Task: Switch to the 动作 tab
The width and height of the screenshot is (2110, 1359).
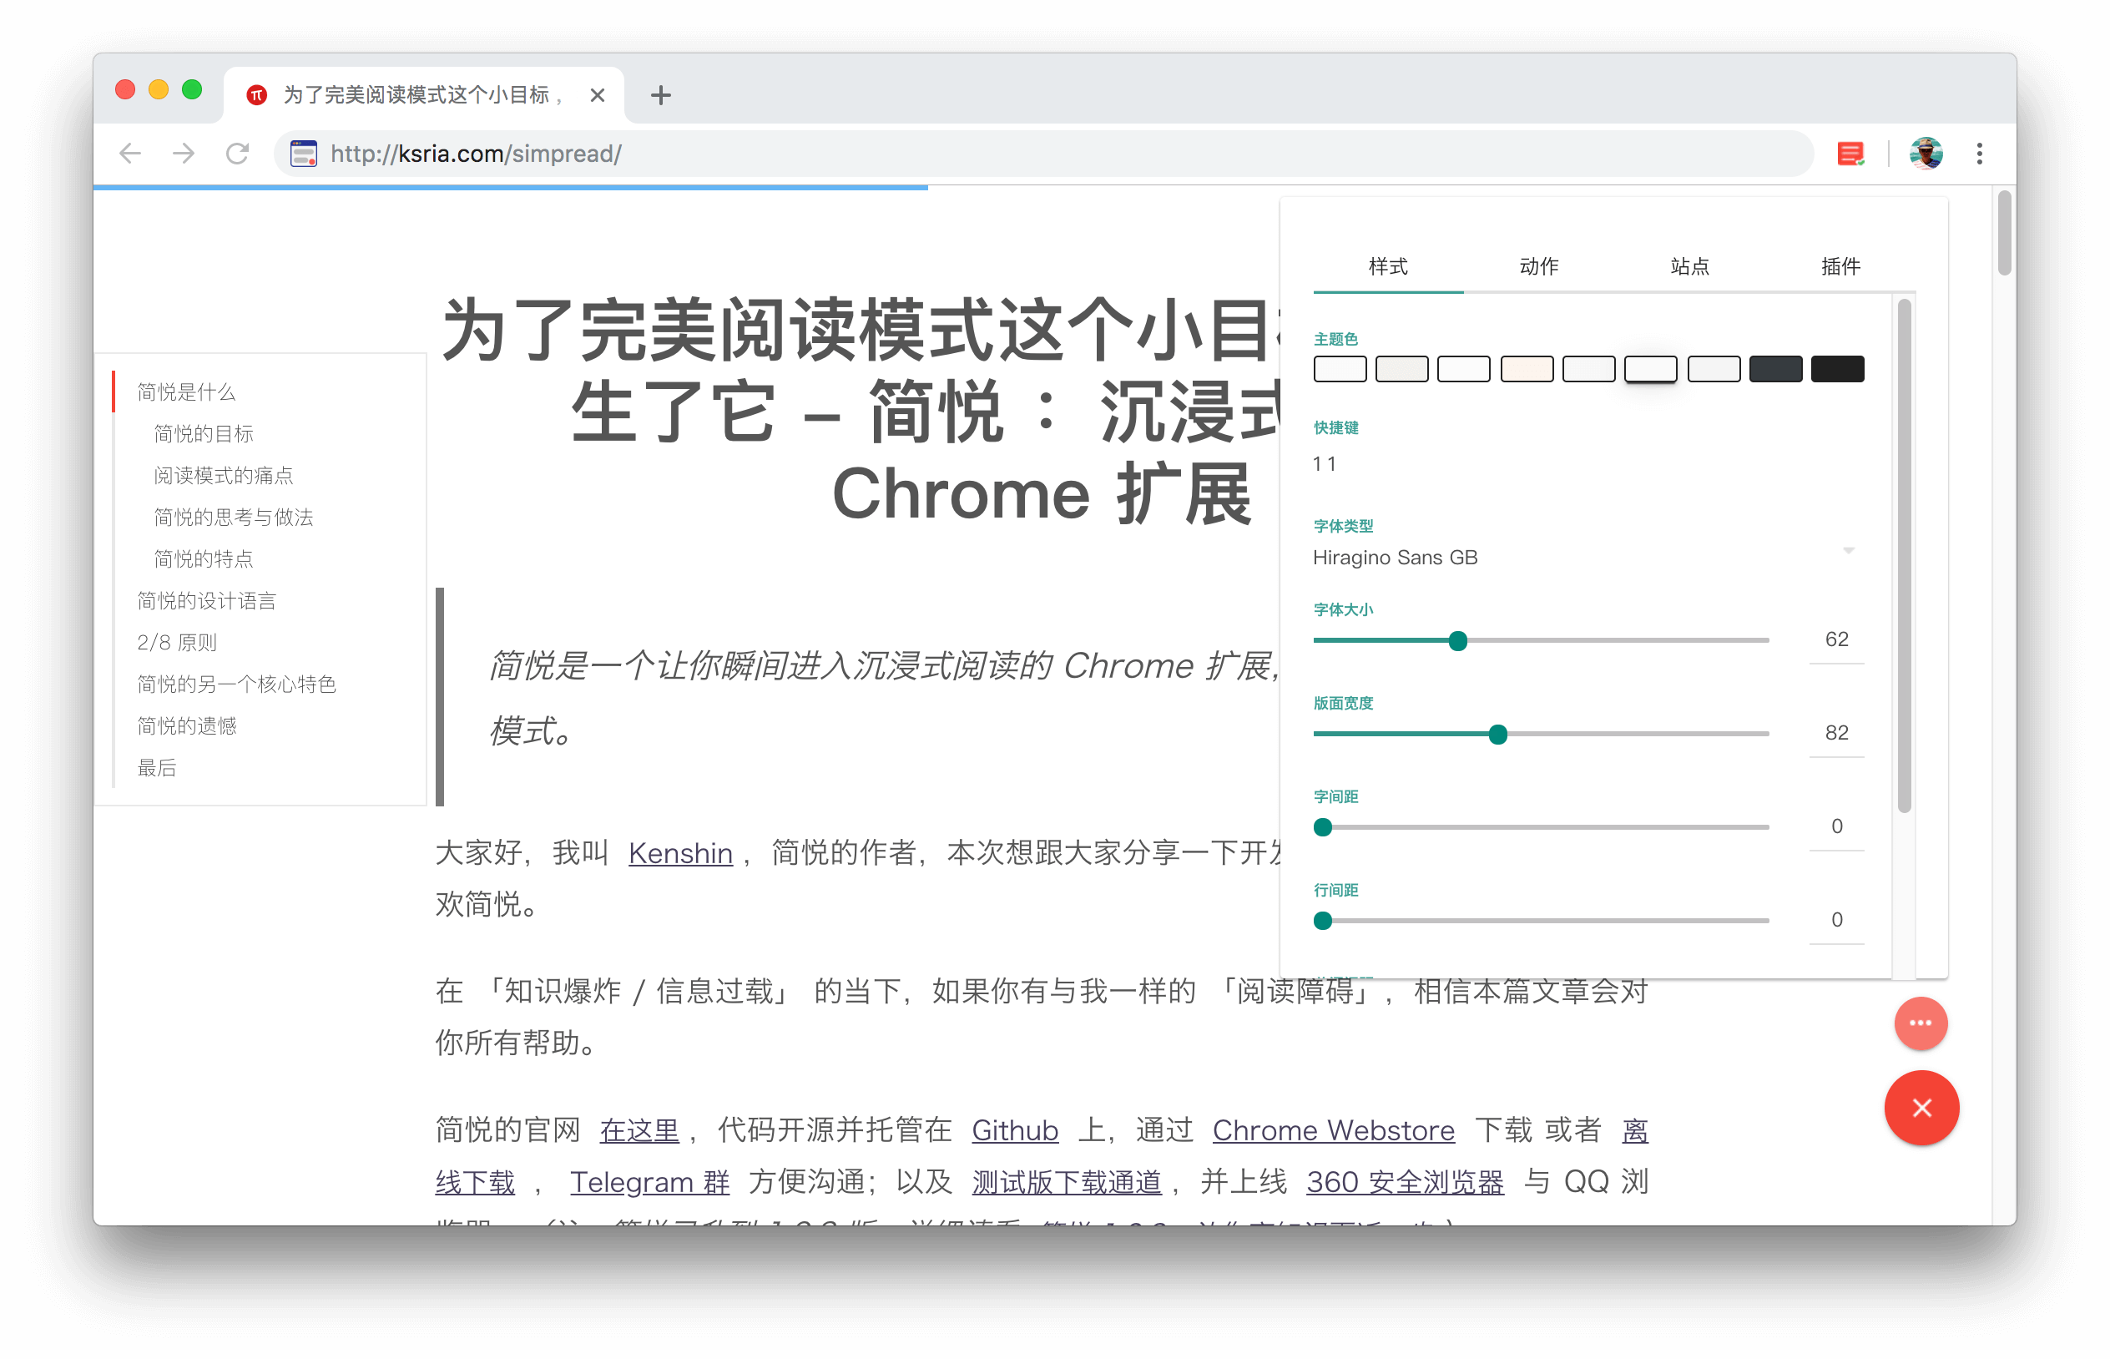Action: click(x=1538, y=266)
